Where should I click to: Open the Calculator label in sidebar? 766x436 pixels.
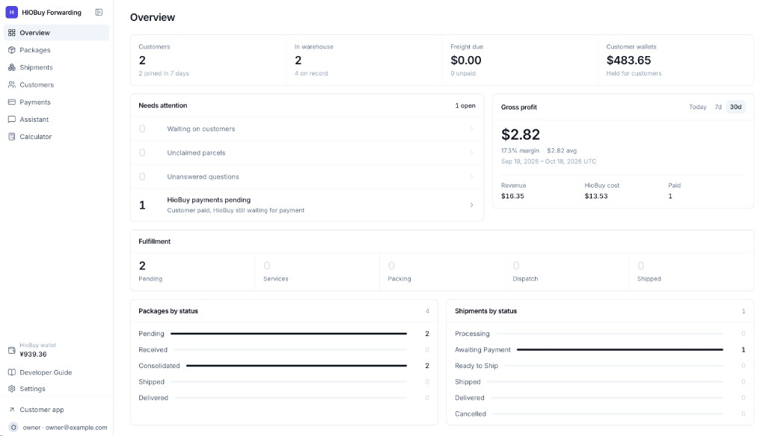point(36,137)
